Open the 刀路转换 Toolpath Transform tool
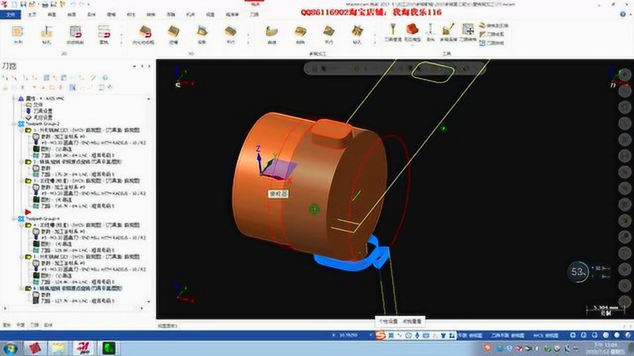The image size is (634, 356). [x=469, y=32]
